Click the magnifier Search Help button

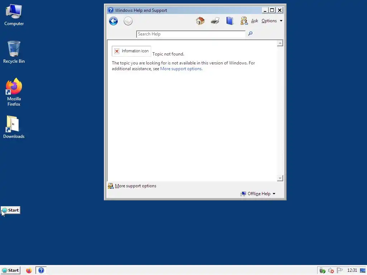(x=250, y=34)
